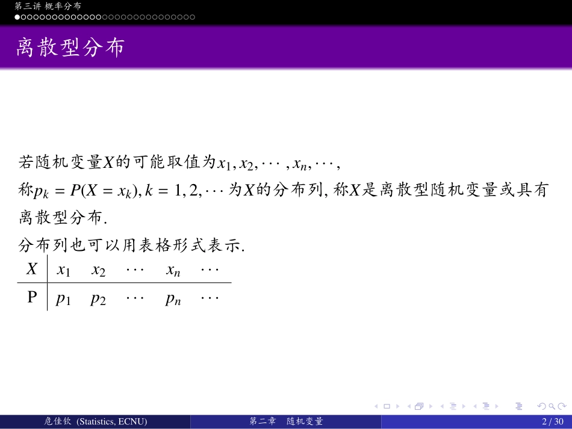Click the left arrow before the stacked frames icon

[x=409, y=406]
